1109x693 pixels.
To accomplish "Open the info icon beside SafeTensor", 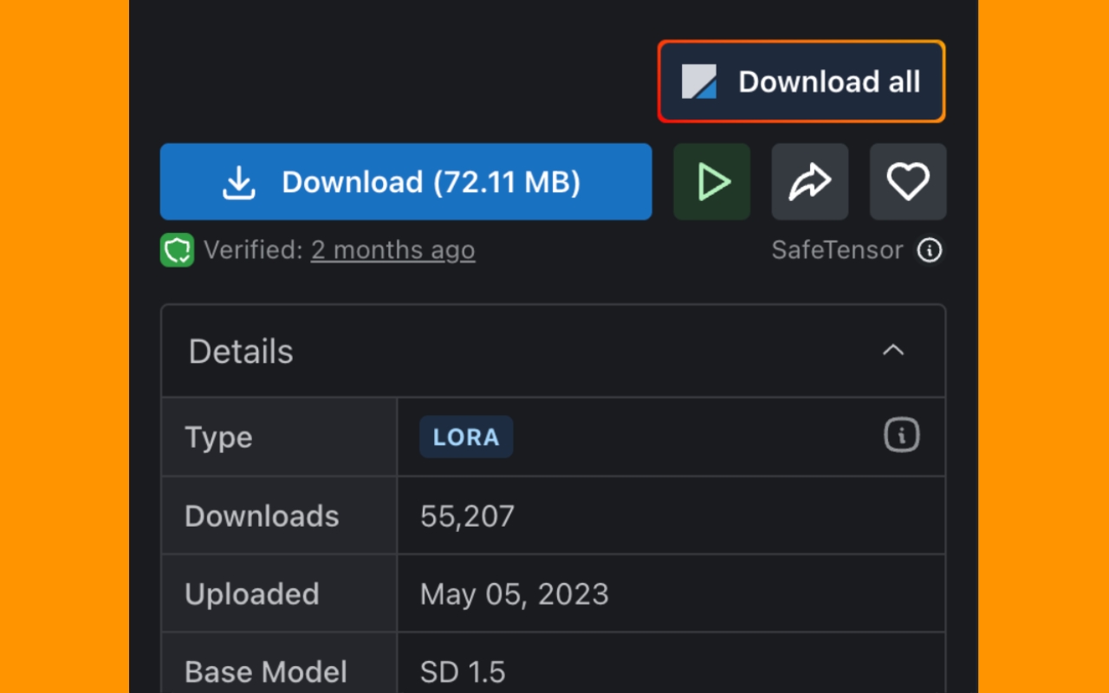I will click(930, 250).
